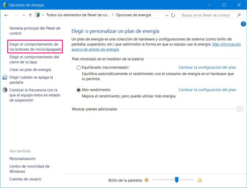Close the Opciones de energía window

[239, 5]
